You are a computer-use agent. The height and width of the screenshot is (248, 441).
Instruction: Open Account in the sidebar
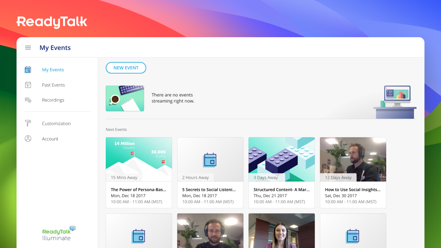coord(50,139)
